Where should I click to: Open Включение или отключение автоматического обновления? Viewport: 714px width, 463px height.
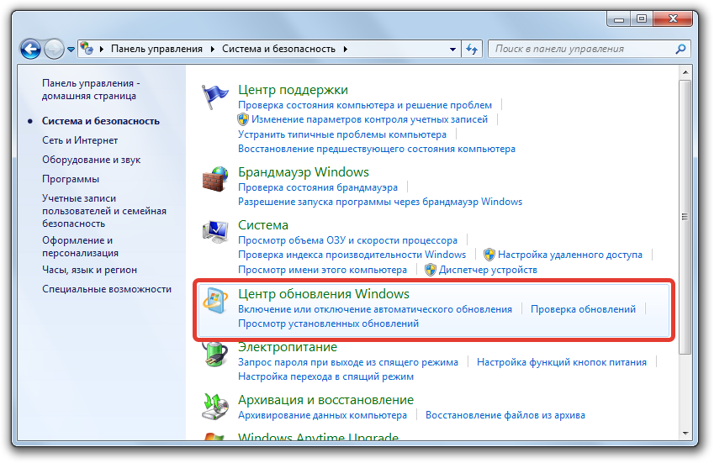[x=375, y=309]
